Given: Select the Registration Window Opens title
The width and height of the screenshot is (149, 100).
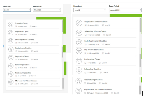Looking at the screenshot, I should [96, 22].
